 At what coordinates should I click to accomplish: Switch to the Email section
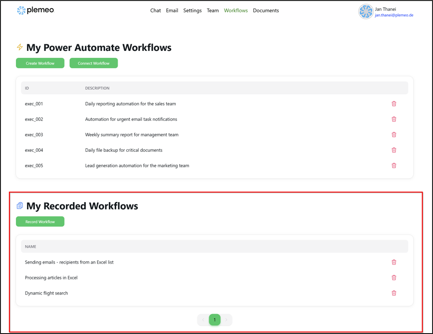pos(172,10)
